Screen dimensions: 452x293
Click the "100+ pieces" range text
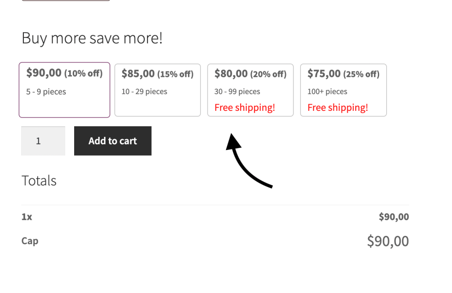click(327, 92)
